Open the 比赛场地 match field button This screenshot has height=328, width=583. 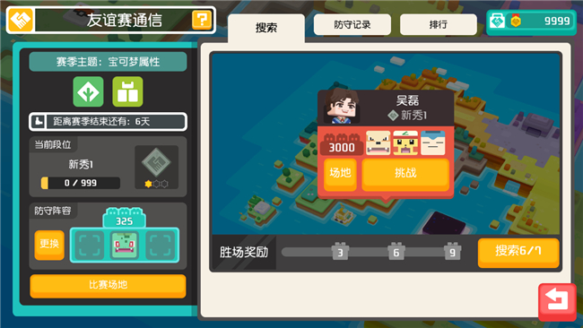(108, 286)
